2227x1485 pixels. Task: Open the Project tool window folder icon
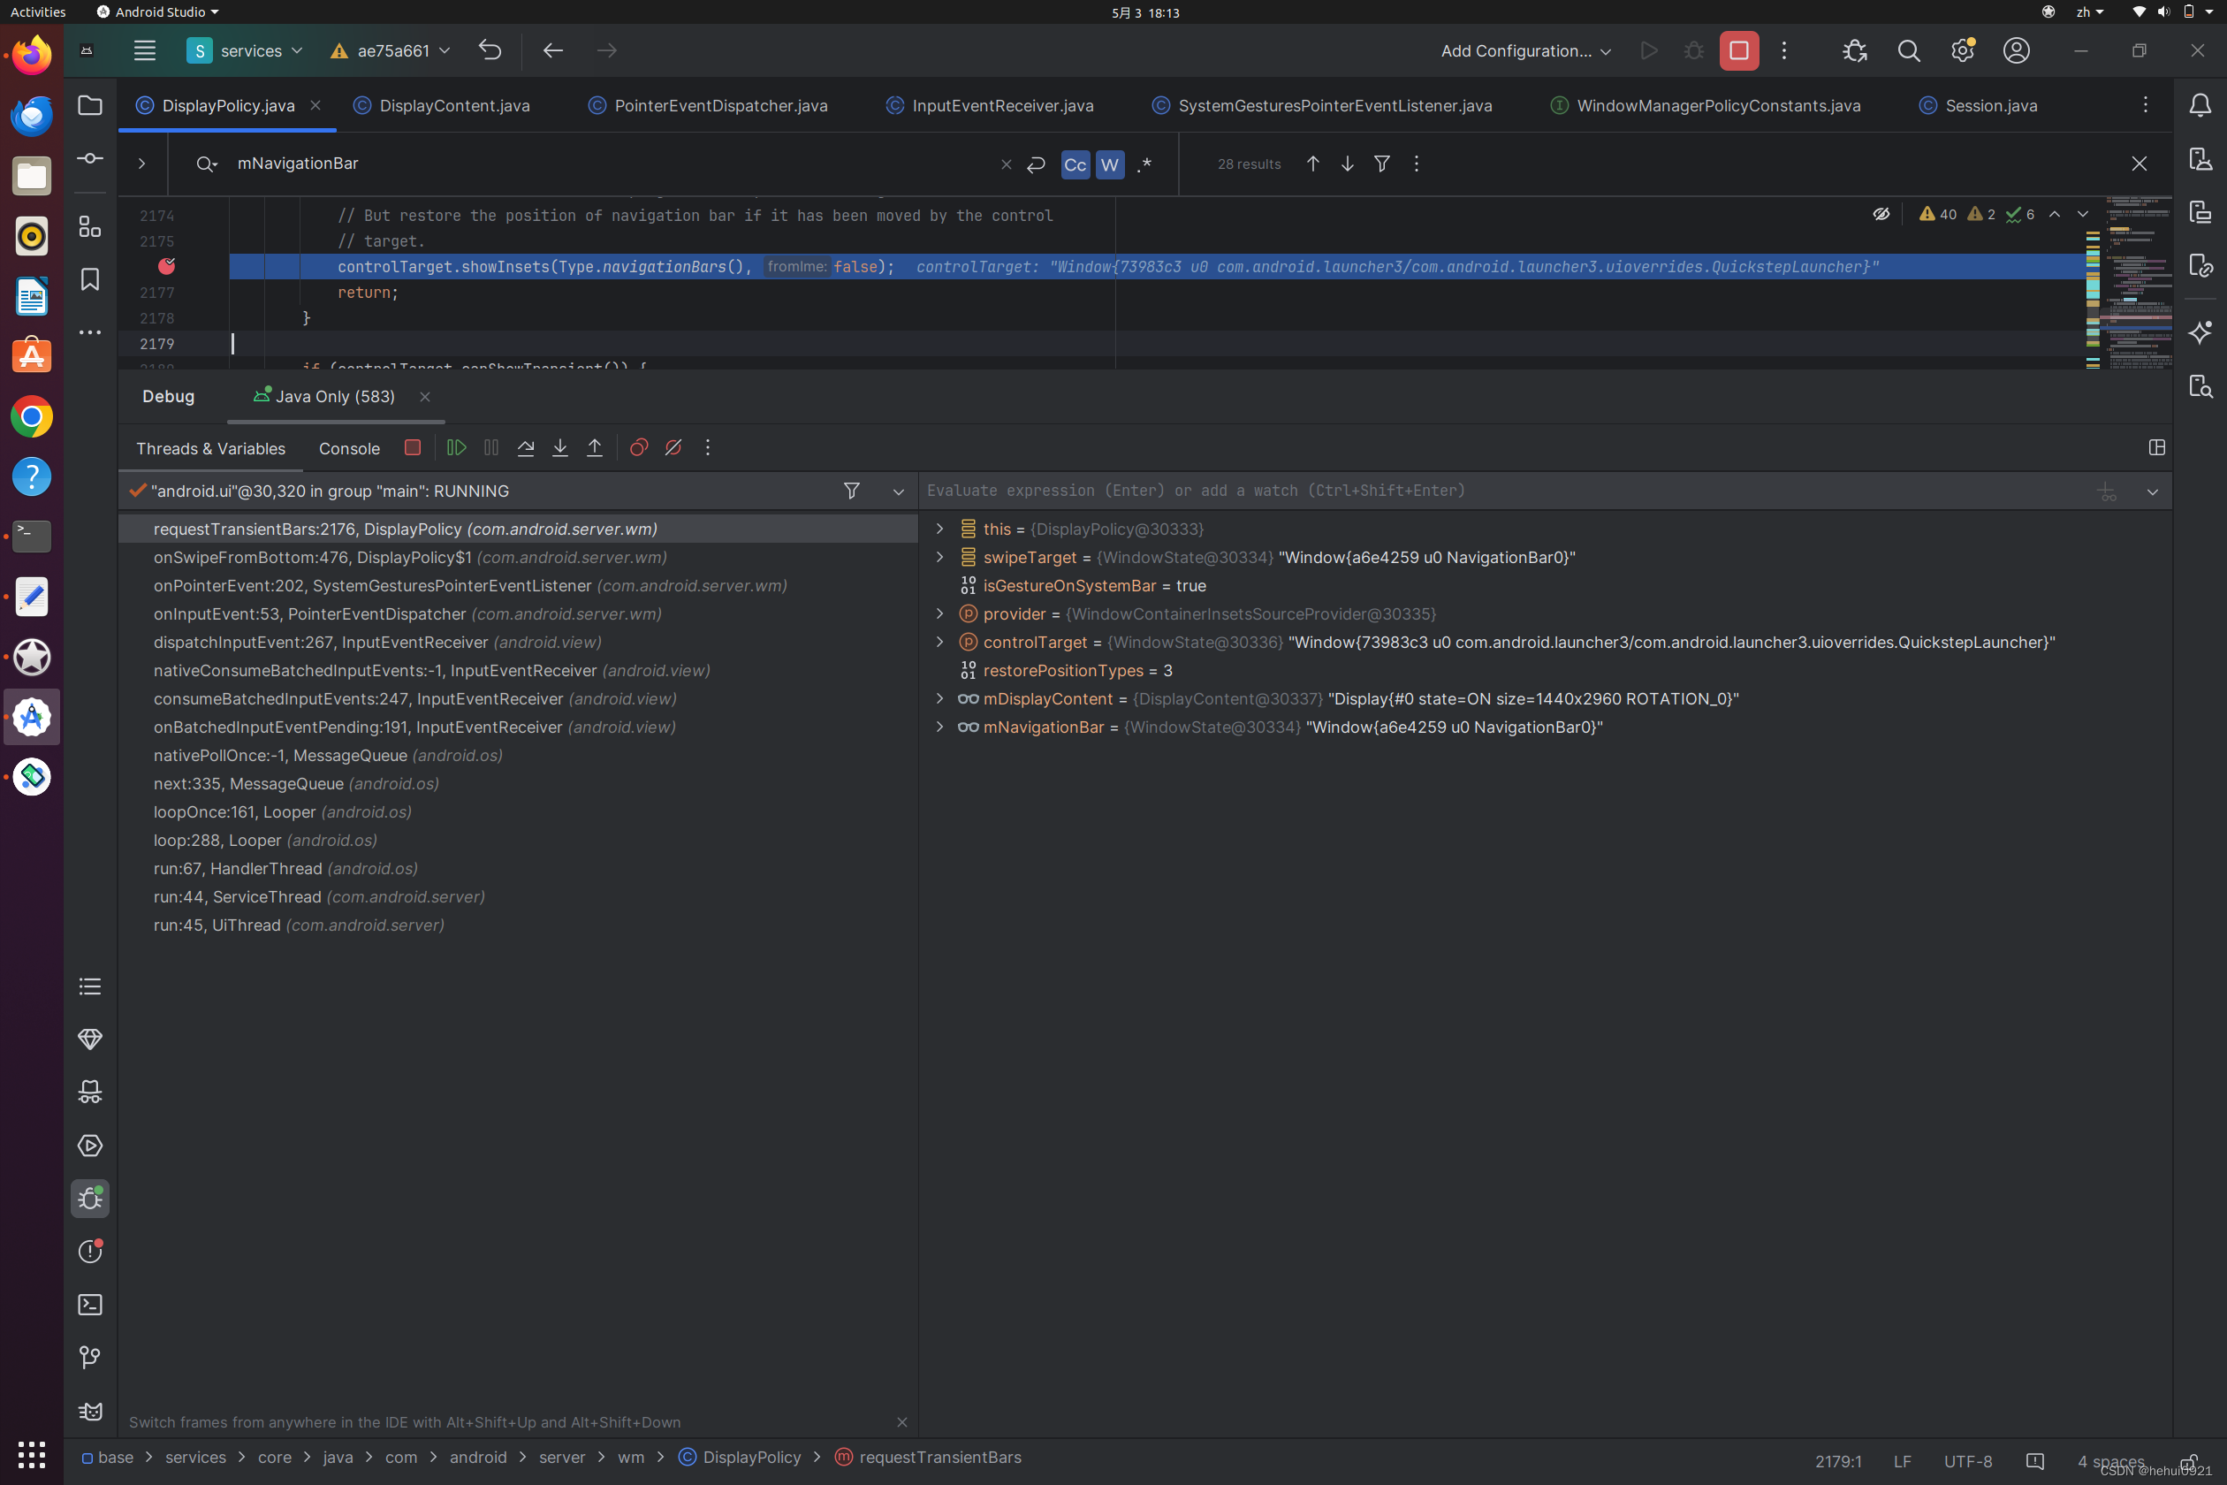click(90, 105)
